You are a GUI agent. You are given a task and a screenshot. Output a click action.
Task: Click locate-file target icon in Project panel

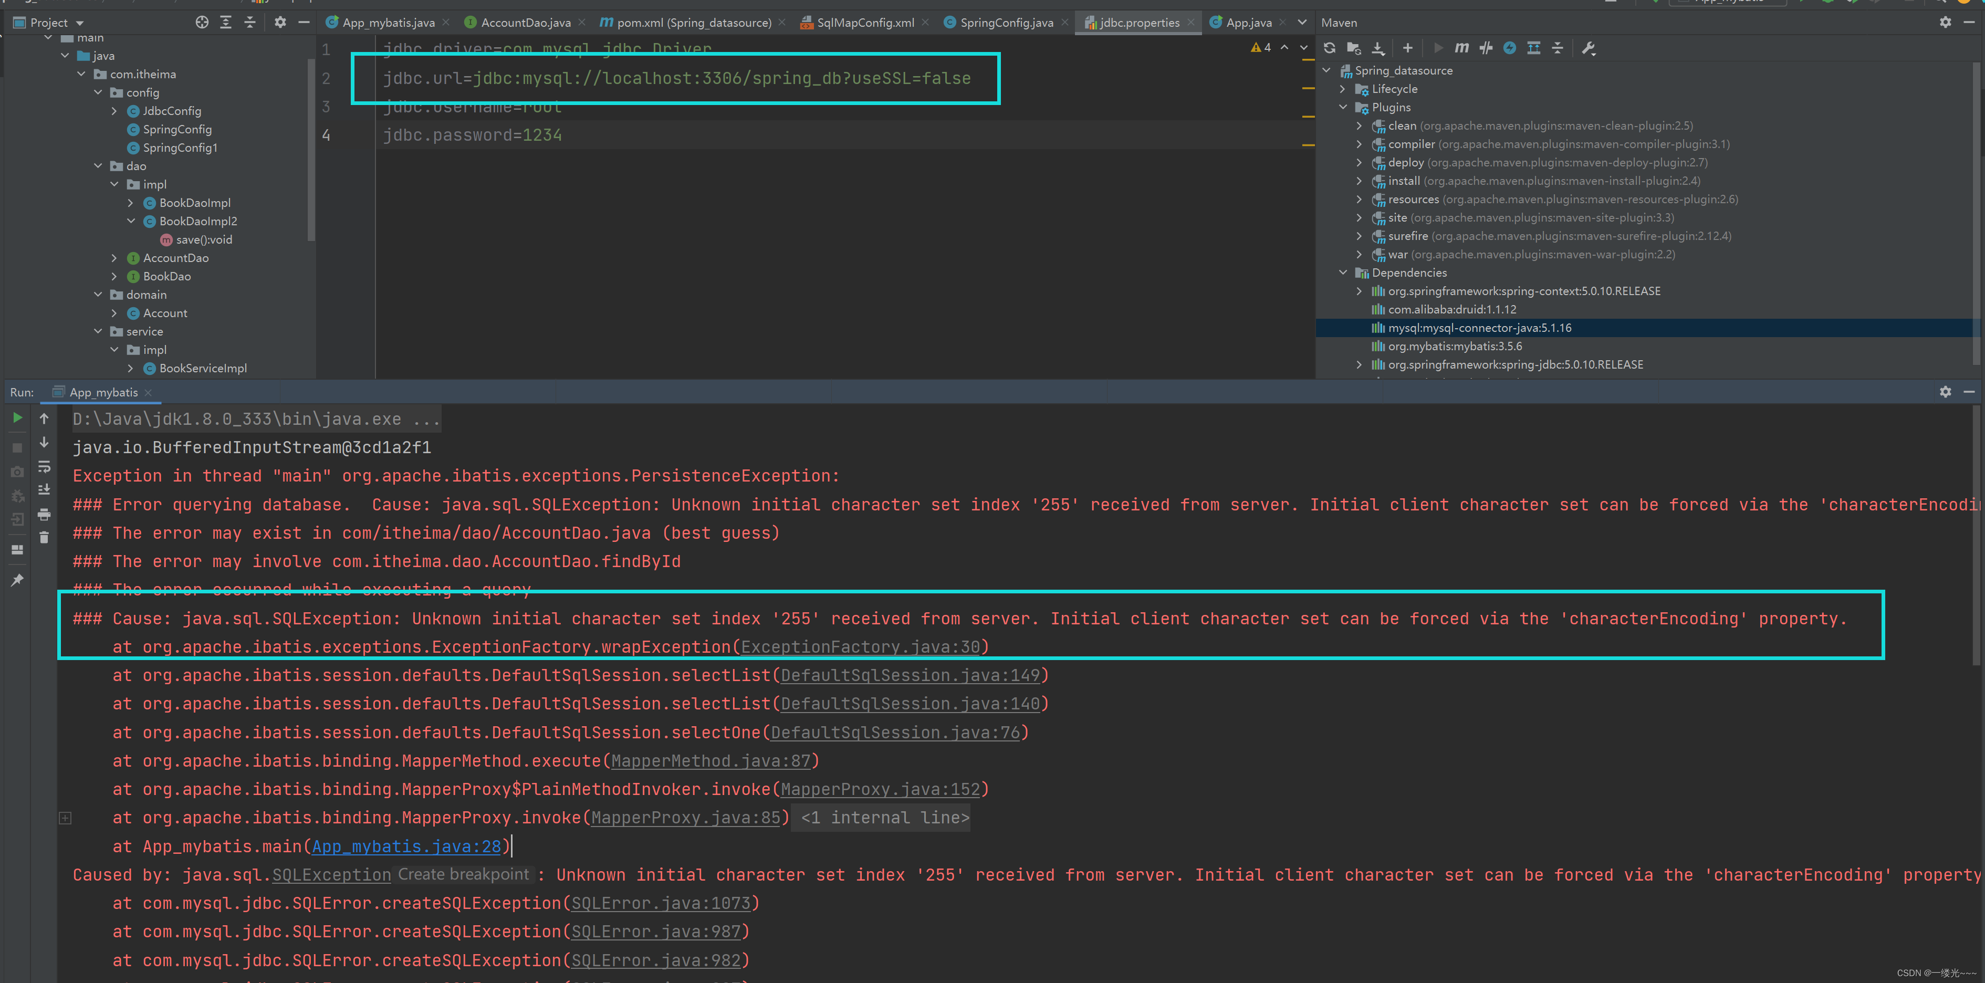pos(202,23)
